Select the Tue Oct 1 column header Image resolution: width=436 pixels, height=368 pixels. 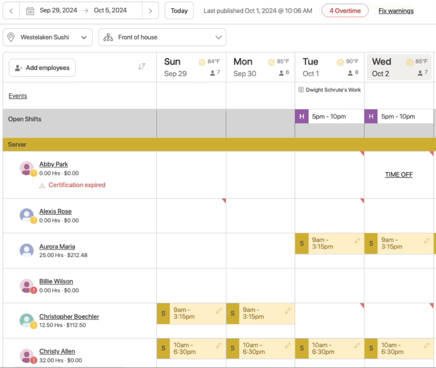click(x=330, y=67)
